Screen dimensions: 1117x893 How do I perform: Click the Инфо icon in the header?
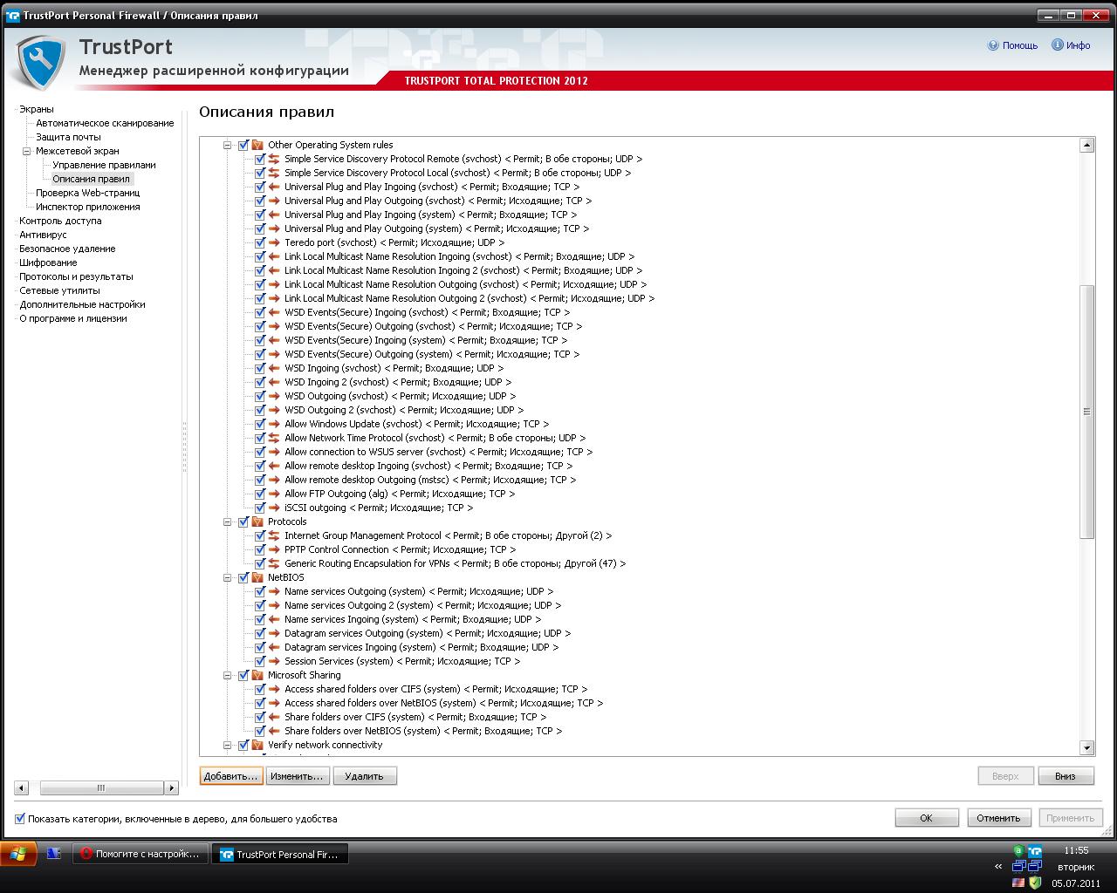click(x=1057, y=45)
